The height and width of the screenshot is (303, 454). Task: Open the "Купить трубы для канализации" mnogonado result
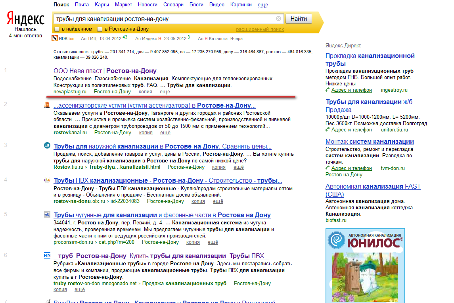tap(161, 256)
